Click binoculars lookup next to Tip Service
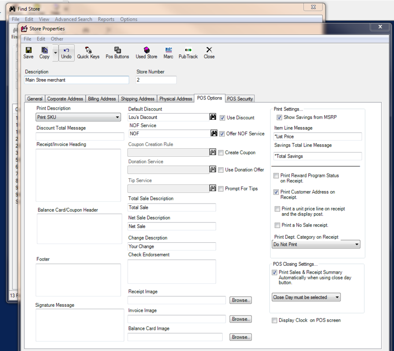This screenshot has width=394, height=351. coord(213,188)
